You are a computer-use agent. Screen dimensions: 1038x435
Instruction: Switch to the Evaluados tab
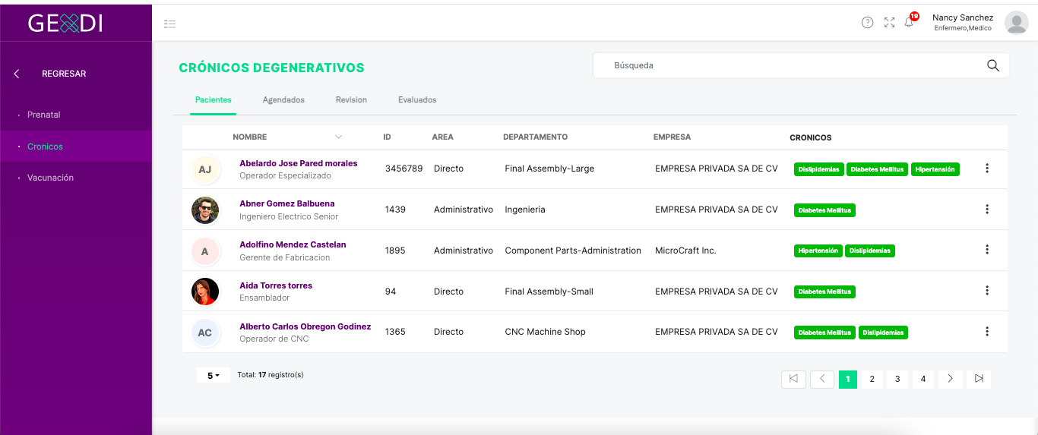pyautogui.click(x=417, y=100)
